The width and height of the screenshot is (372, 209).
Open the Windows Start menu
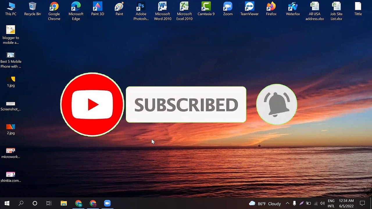(x=7, y=203)
